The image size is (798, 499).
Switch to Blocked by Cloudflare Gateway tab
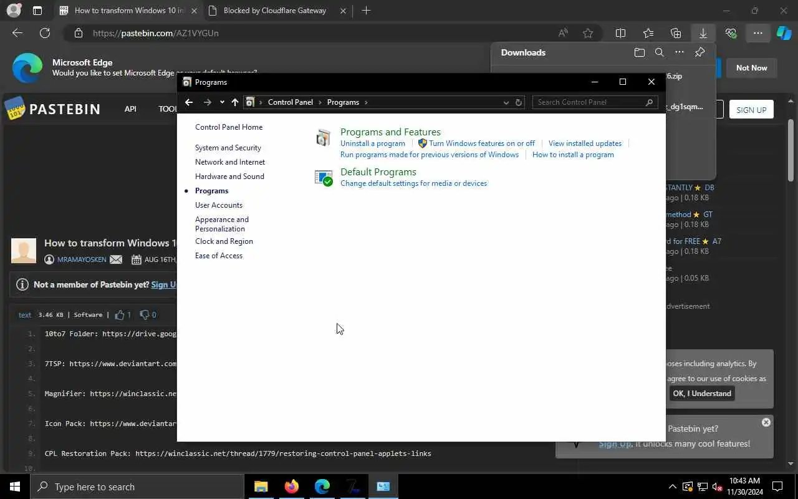pyautogui.click(x=274, y=11)
